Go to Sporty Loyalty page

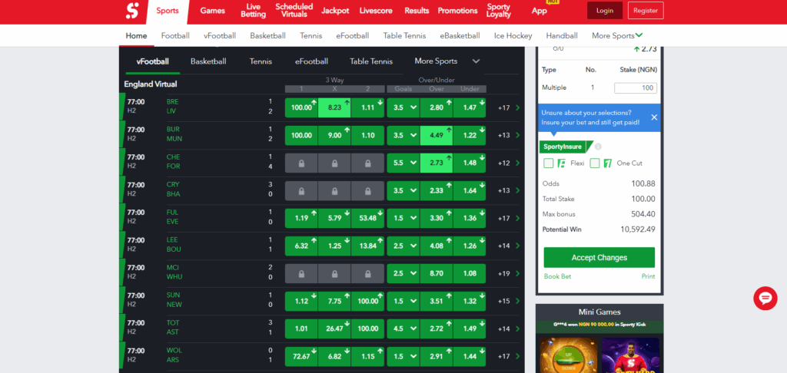click(498, 11)
